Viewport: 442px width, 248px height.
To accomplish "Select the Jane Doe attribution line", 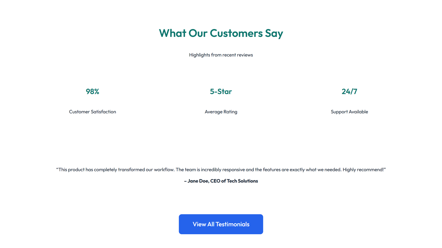I will [x=221, y=181].
